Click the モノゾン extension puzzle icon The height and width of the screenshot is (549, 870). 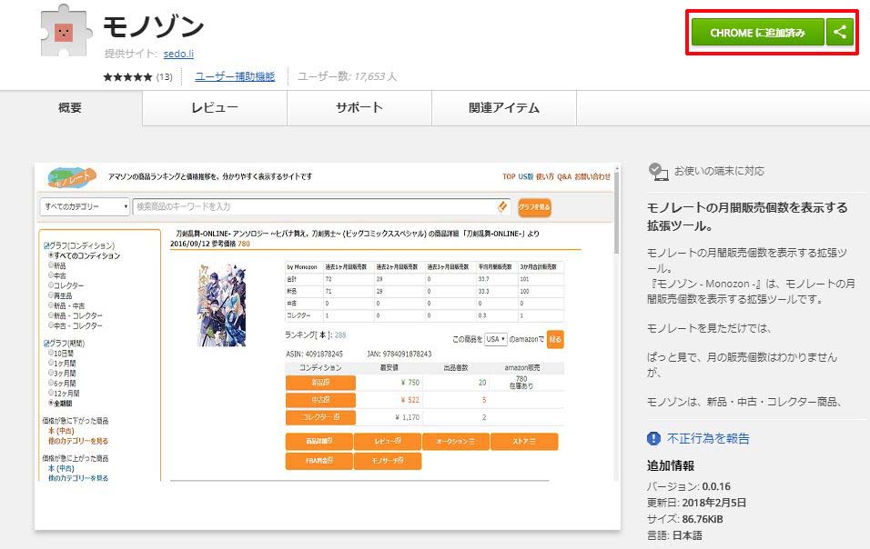[x=66, y=32]
